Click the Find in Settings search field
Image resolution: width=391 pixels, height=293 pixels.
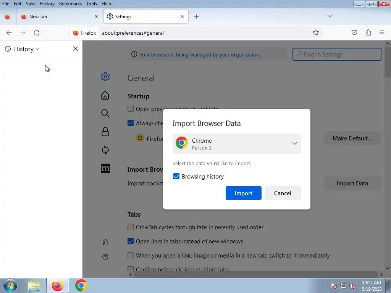[x=337, y=54]
